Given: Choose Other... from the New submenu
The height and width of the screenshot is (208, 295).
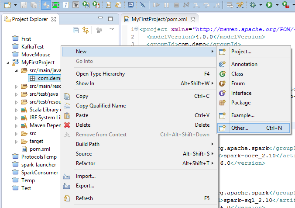Looking at the screenshot, I should click(253, 128).
